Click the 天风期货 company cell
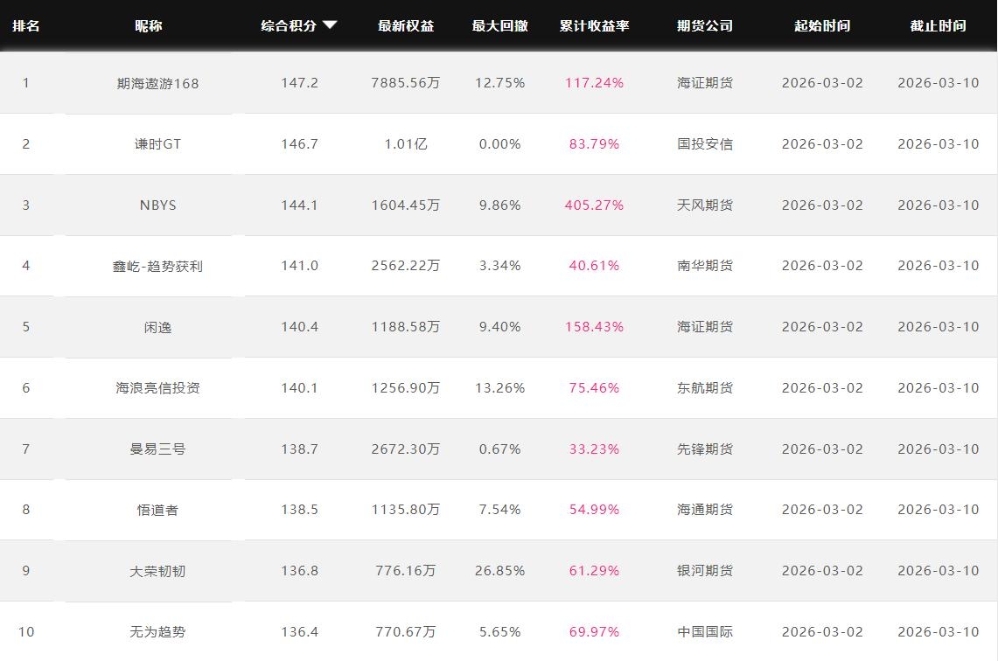The width and height of the screenshot is (998, 661). [x=705, y=205]
